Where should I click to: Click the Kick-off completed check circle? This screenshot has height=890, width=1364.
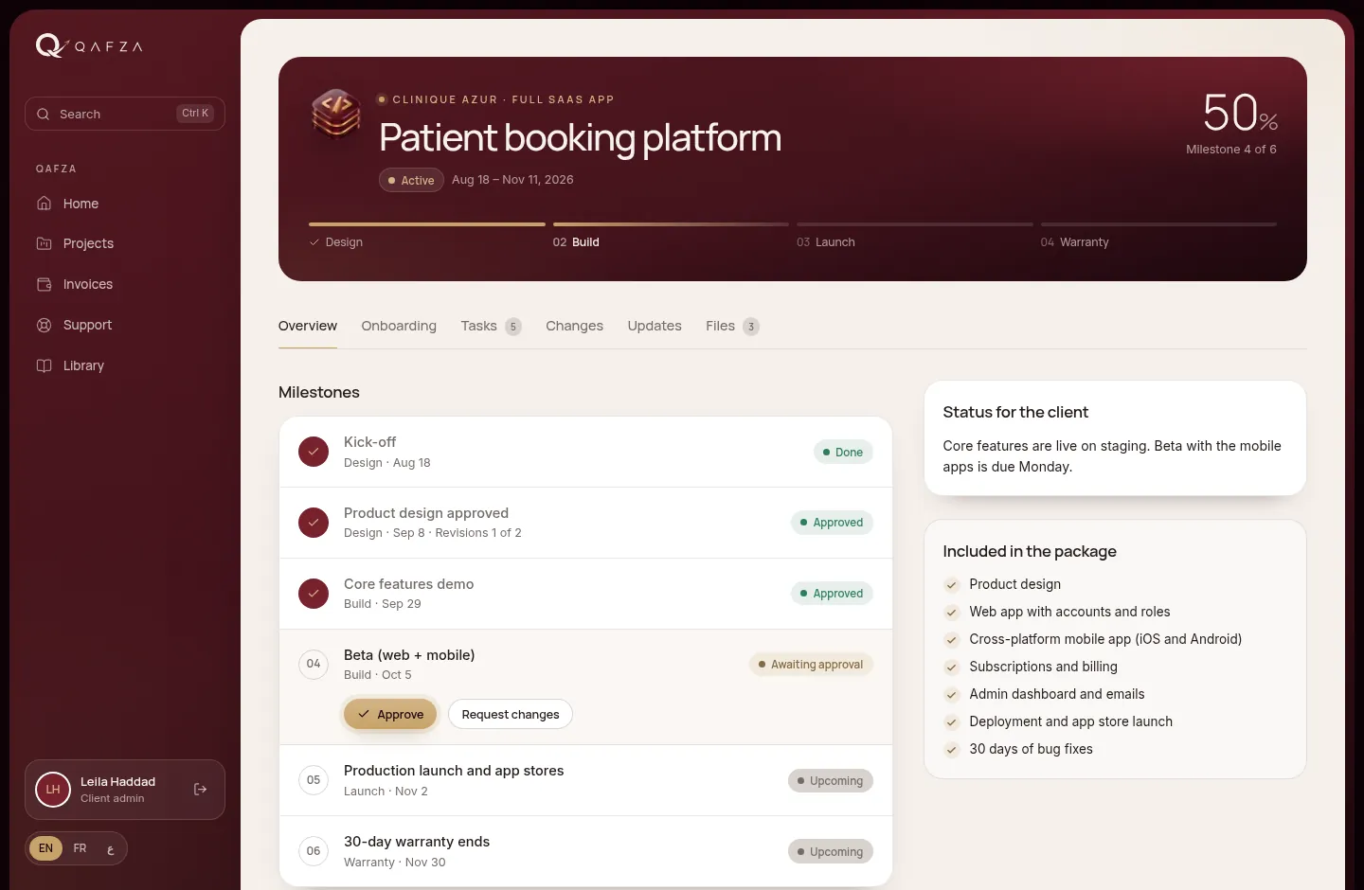tap(314, 452)
